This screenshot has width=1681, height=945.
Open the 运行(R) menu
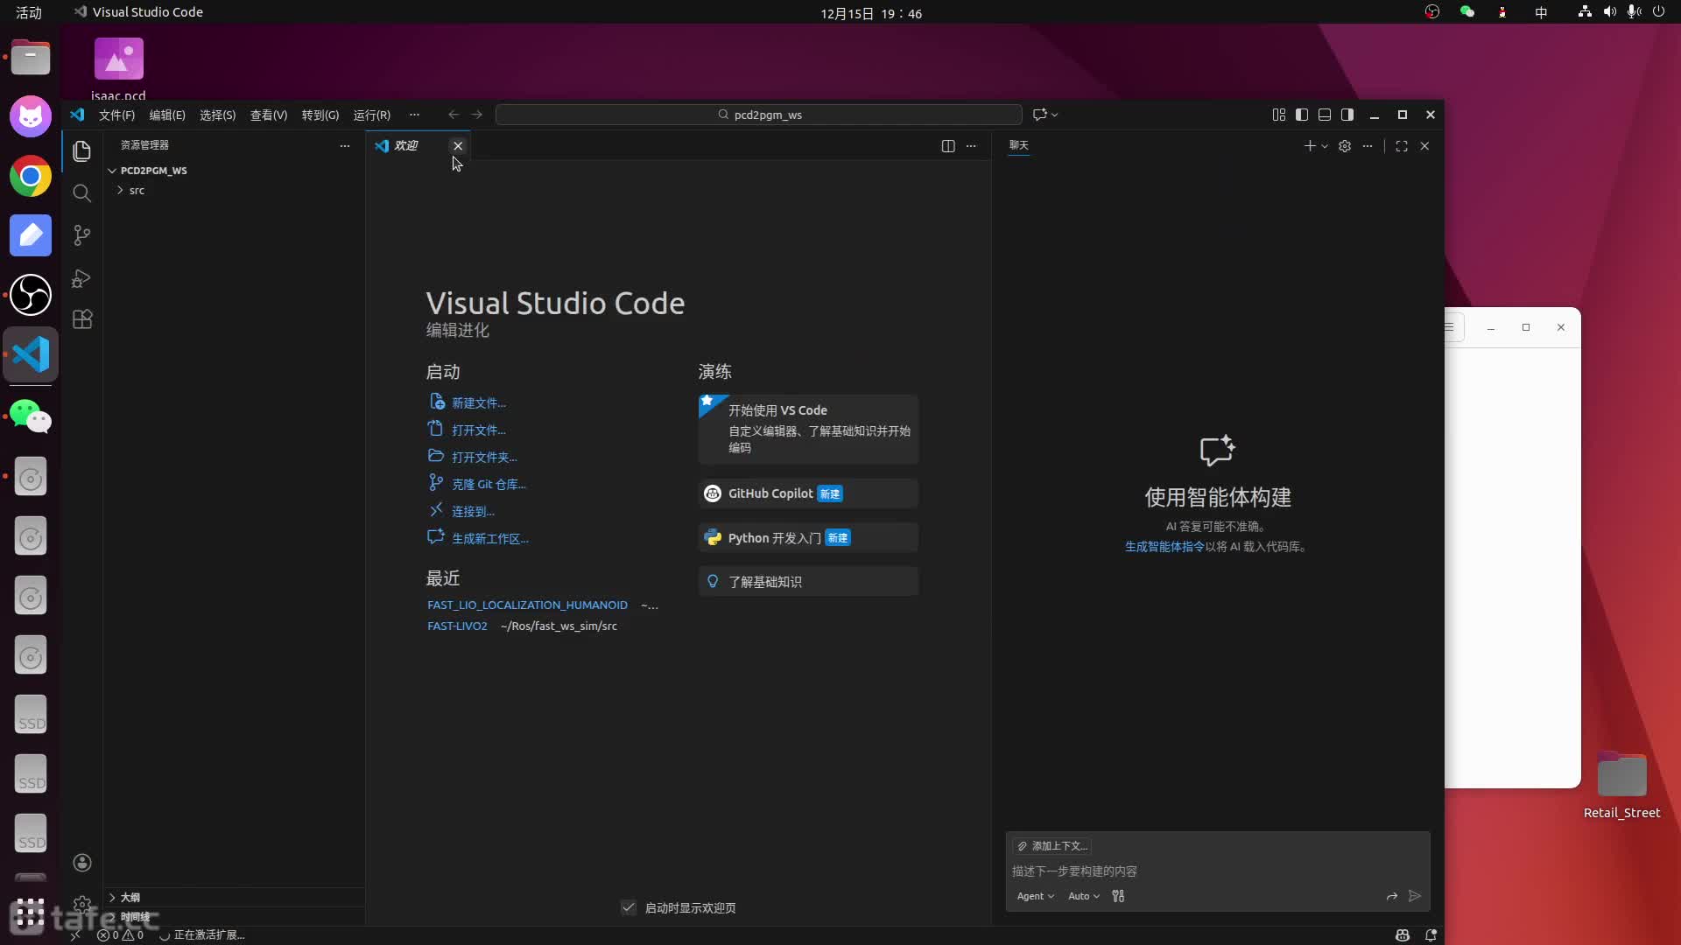point(371,115)
